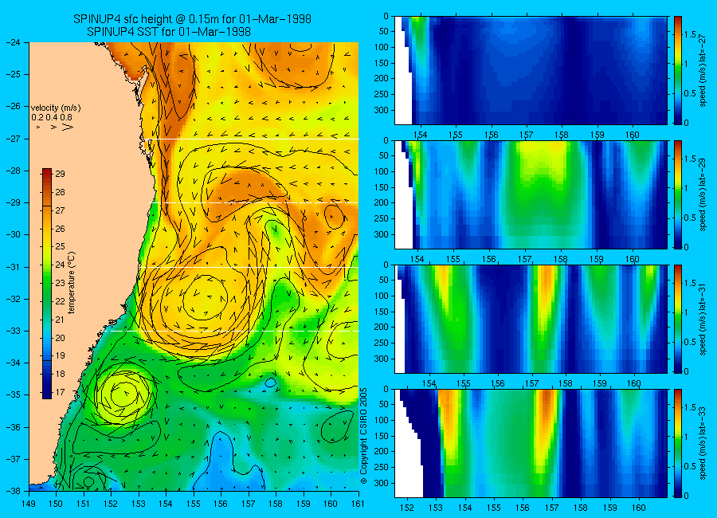Click the '100' depth label on the lat=-33 panel
This screenshot has width=717, height=518.
[x=382, y=420]
